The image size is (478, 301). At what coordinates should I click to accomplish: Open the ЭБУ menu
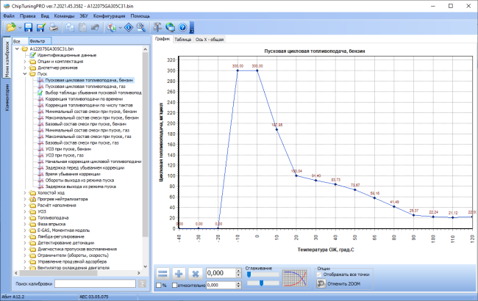tap(84, 16)
